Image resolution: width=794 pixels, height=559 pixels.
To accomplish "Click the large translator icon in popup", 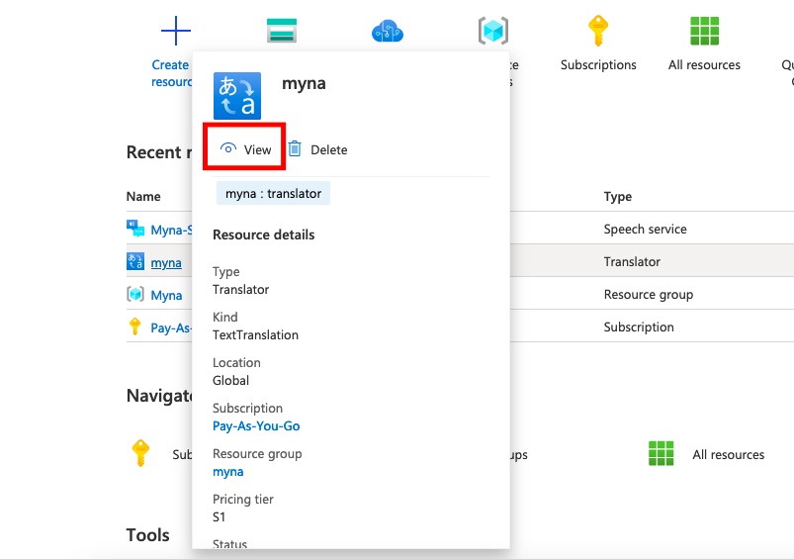I will tap(237, 96).
